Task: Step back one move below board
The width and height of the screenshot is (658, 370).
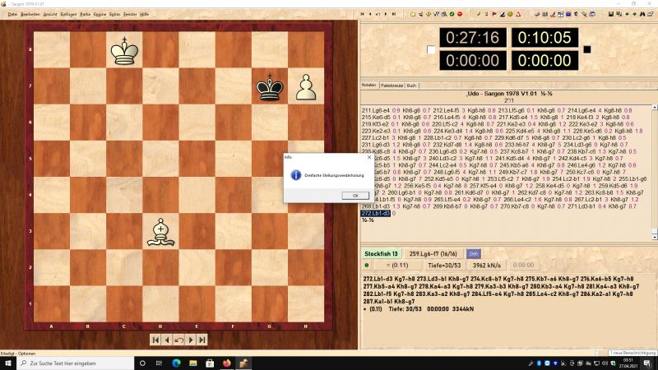Action: click(166, 339)
